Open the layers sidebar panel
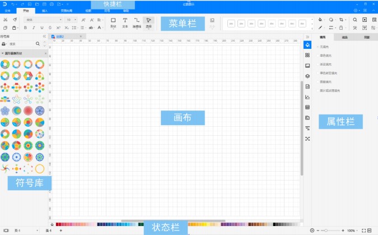 (307, 76)
